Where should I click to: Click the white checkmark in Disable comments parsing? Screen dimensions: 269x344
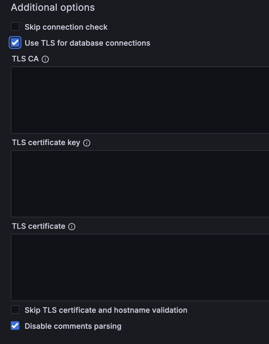tap(15, 326)
